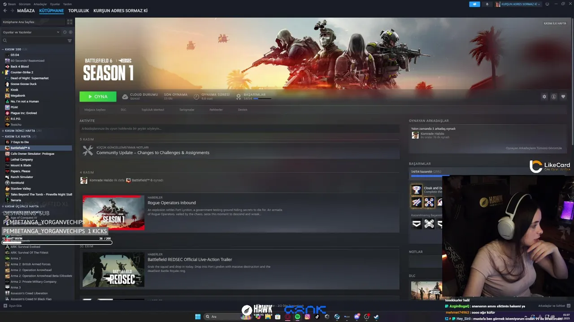Add Battlefield 6 to favorites heart
Screen dimensions: 574x322
point(563,97)
